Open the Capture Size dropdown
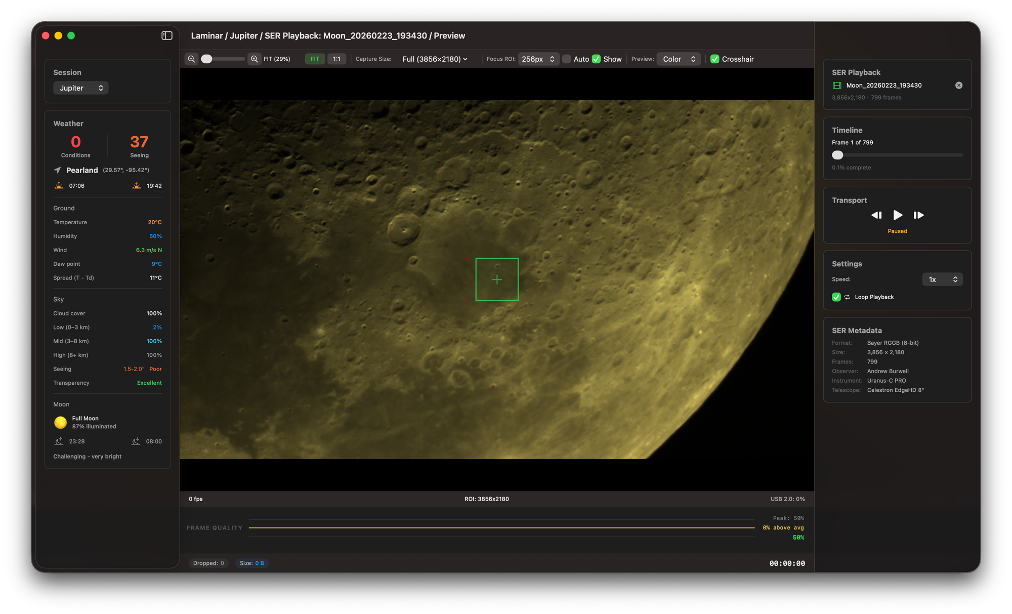This screenshot has height=614, width=1012. (434, 59)
